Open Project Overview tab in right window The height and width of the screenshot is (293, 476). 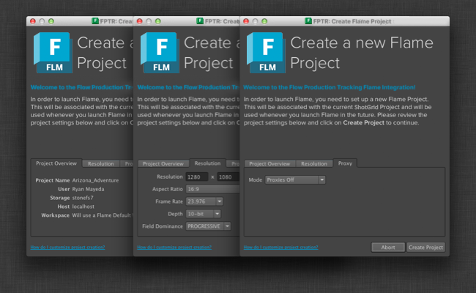[x=269, y=163]
